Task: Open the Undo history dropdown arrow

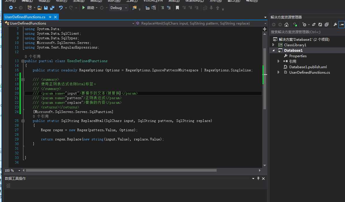Action: [66, 8]
